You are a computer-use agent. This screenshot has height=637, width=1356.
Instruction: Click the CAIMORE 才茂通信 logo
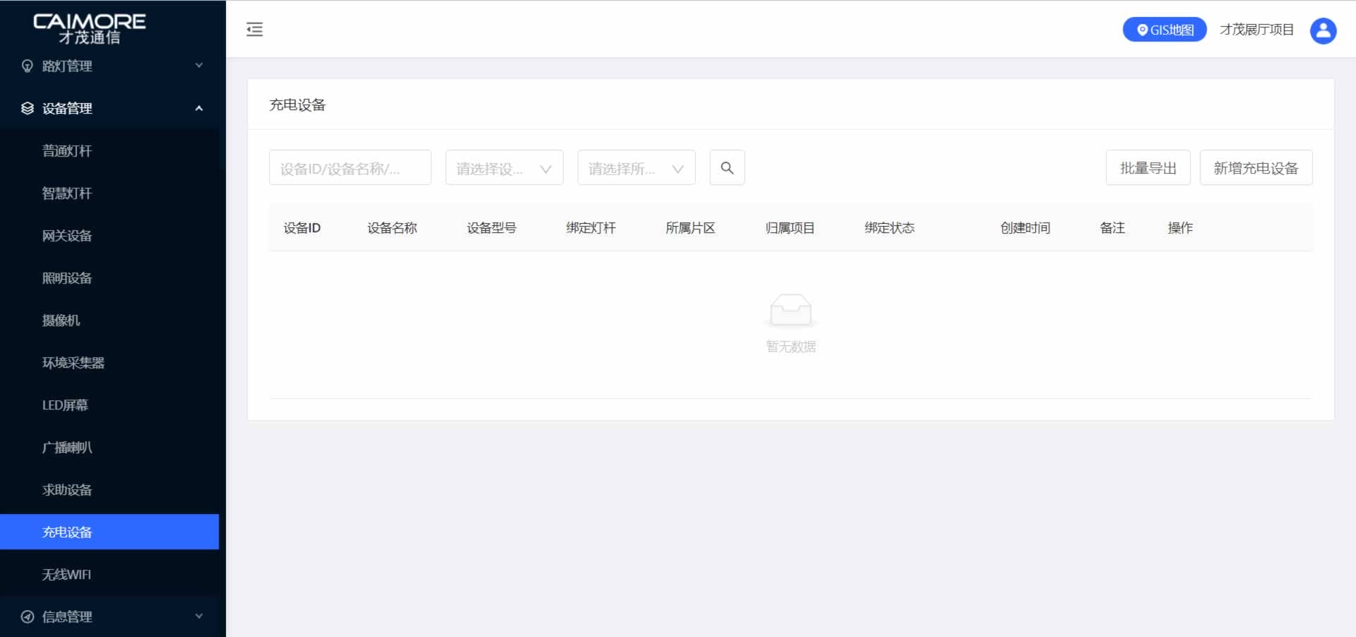[90, 27]
